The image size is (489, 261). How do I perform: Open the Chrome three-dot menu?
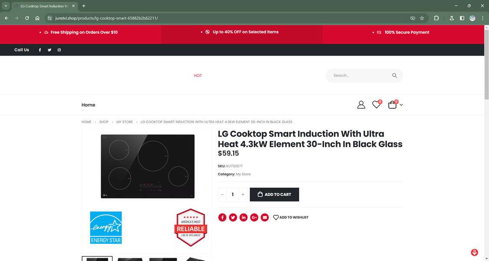click(x=482, y=18)
